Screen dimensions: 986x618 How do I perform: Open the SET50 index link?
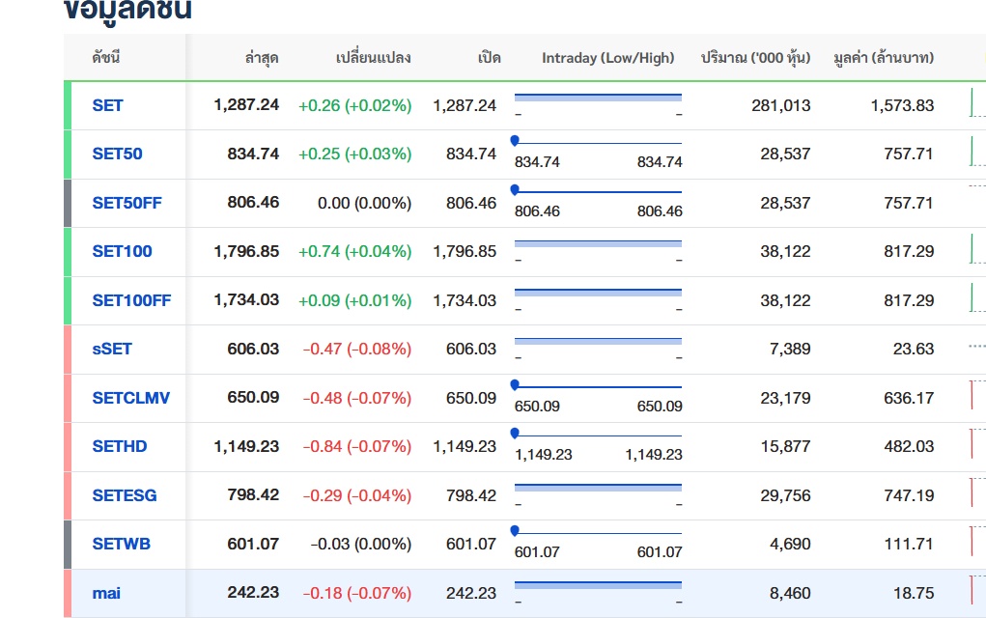pyautogui.click(x=117, y=154)
